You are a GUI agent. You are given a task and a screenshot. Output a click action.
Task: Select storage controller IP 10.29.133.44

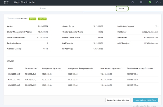pyautogui.click(x=73, y=74)
